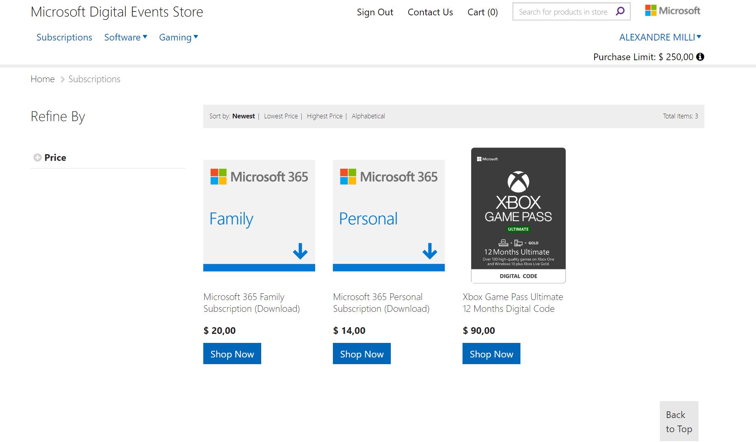756x442 pixels.
Task: View Cart (0)
Action: click(483, 12)
